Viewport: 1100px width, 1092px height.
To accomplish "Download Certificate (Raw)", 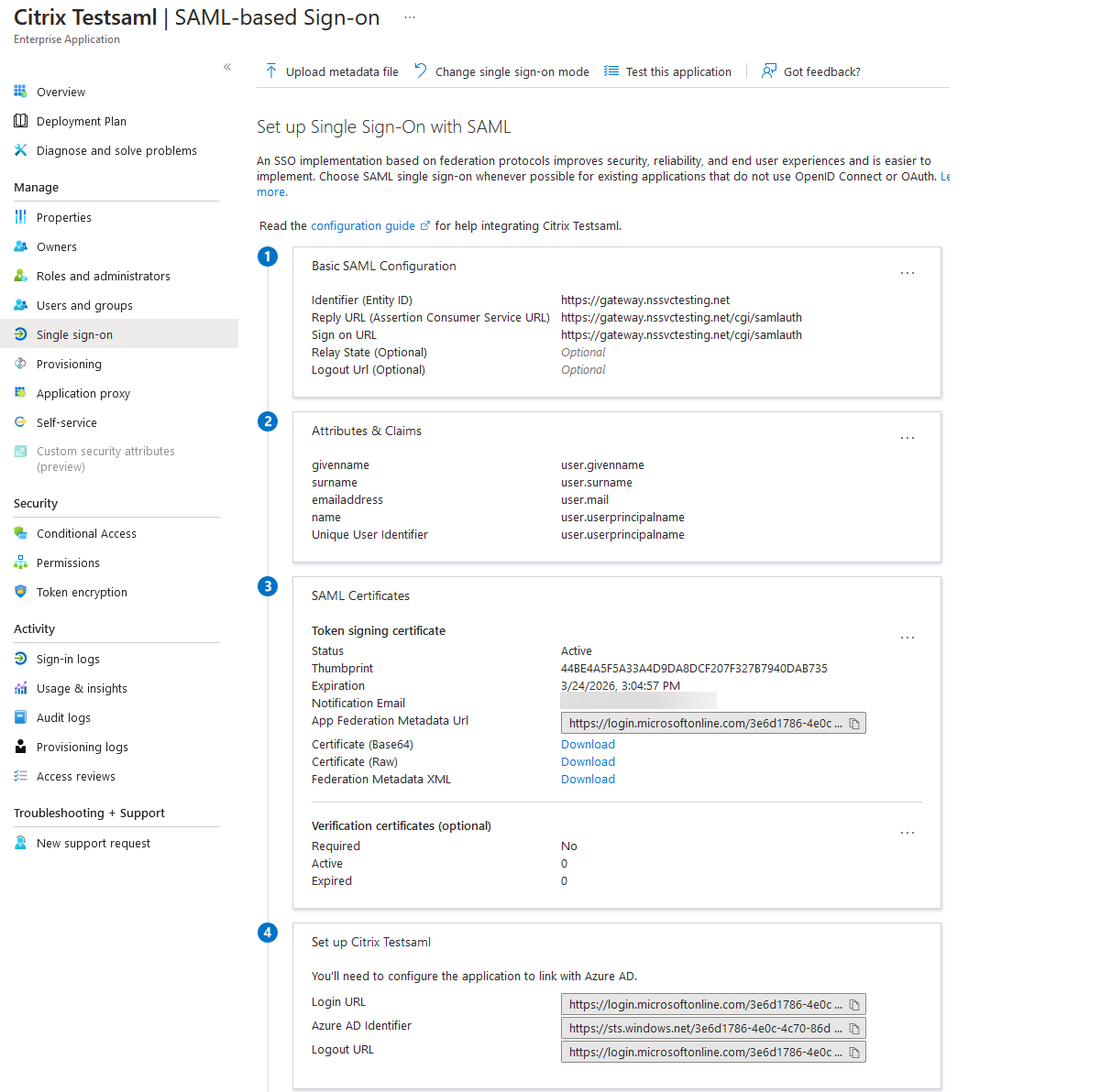I will point(588,761).
